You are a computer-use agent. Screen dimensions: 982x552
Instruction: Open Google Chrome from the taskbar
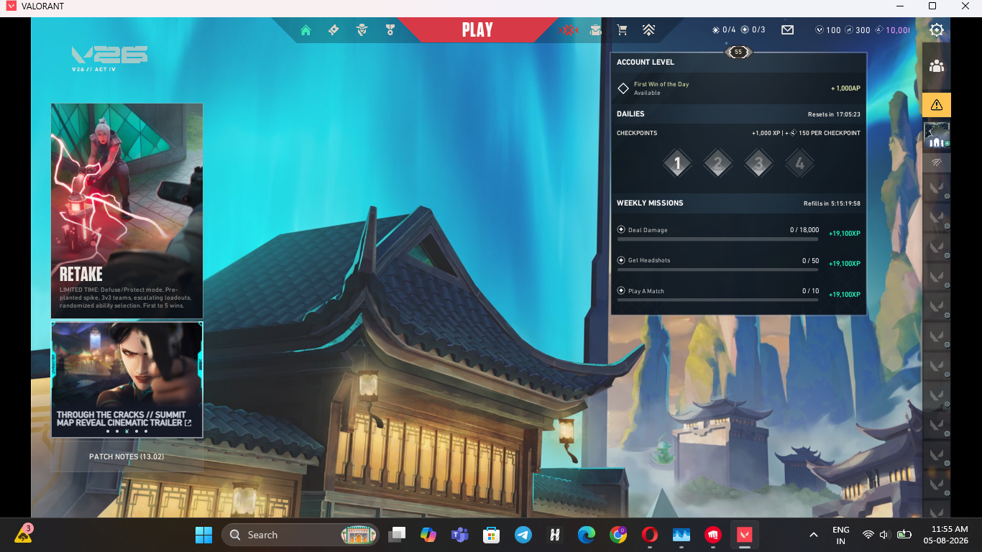coord(618,535)
